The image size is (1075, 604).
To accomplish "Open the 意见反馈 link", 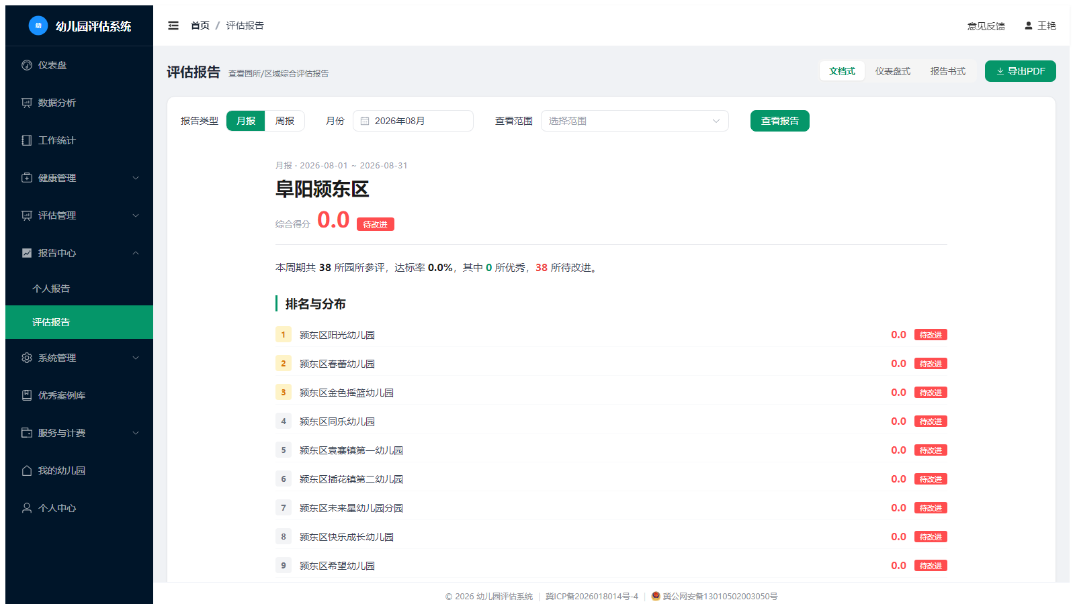I will tap(986, 26).
